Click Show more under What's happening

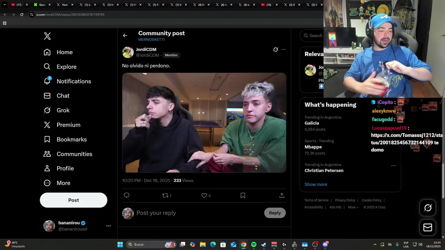pos(316,184)
